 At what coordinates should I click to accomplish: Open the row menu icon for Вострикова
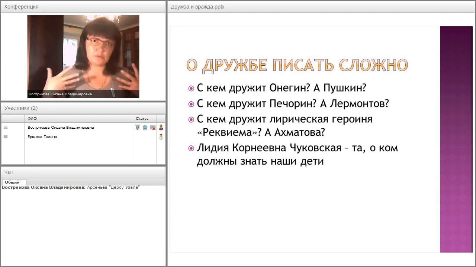[x=6, y=128]
